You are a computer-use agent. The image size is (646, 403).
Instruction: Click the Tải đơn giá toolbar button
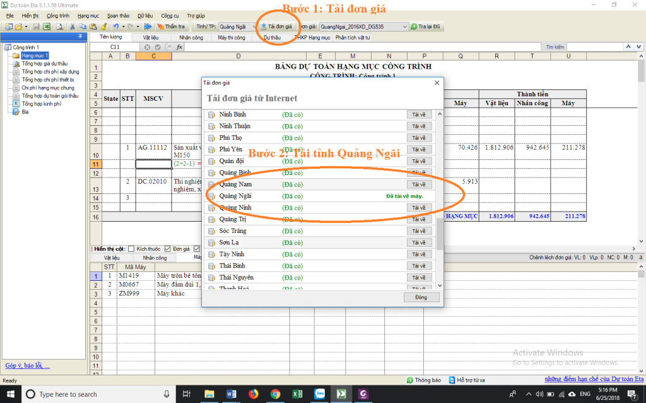click(x=276, y=26)
